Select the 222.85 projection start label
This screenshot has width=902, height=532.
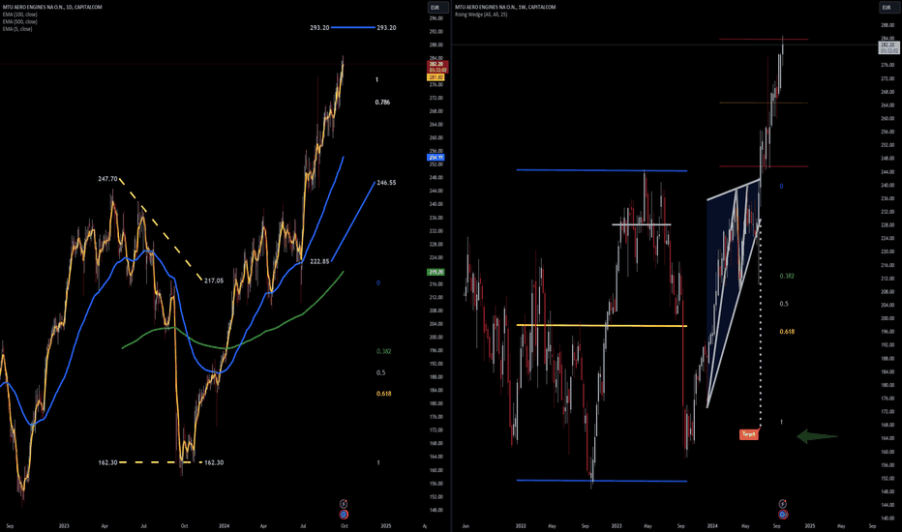(319, 261)
